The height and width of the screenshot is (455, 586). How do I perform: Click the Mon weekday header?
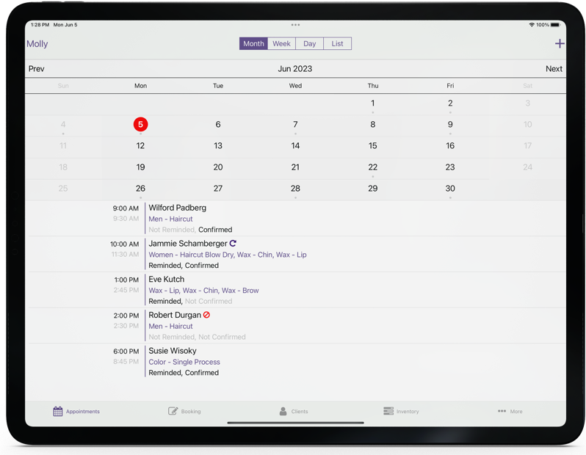click(x=140, y=86)
